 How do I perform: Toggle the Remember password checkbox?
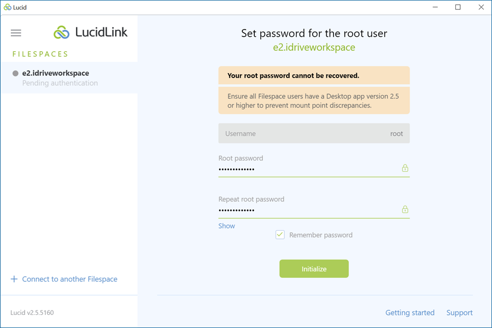click(x=280, y=235)
